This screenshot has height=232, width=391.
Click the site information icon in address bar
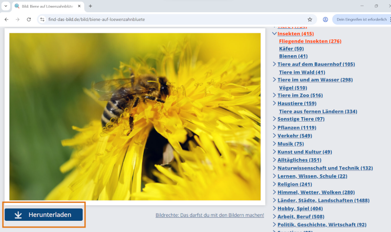(43, 20)
